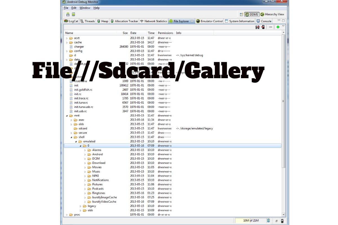This screenshot has width=338, height=225.
Task: Expand the config folder
Action: point(67,51)
